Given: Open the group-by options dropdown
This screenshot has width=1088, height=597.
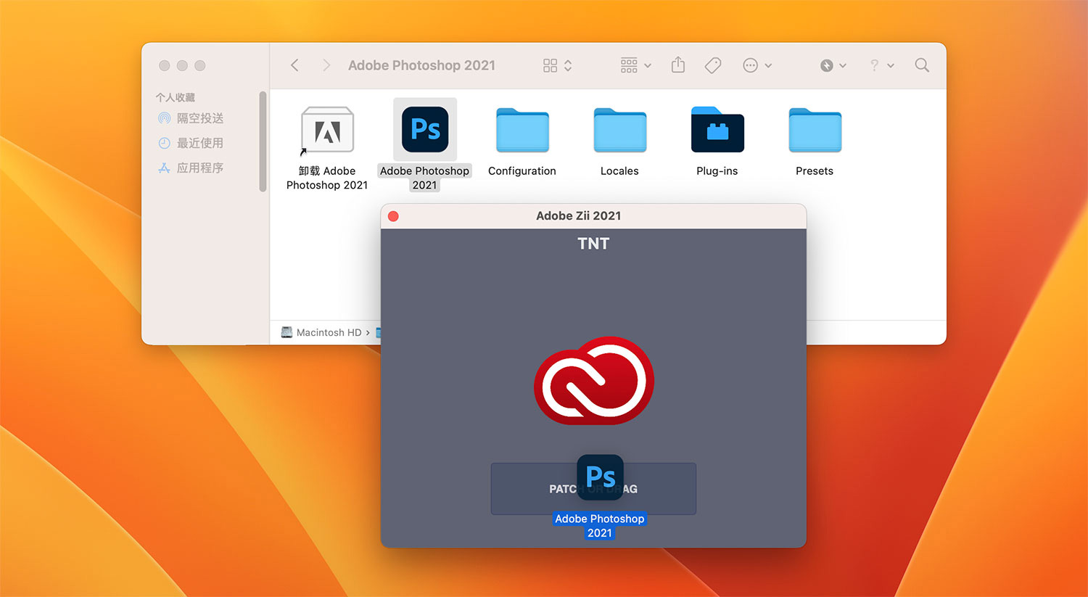Looking at the screenshot, I should [635, 65].
